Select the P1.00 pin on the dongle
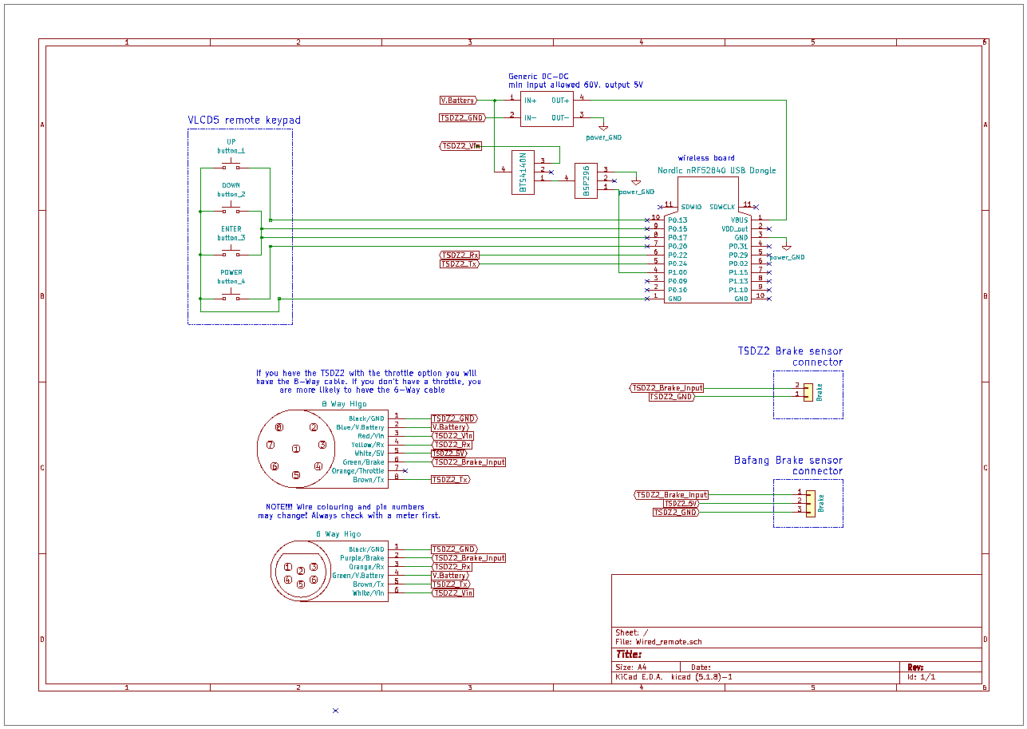1027x729 pixels. pyautogui.click(x=677, y=272)
